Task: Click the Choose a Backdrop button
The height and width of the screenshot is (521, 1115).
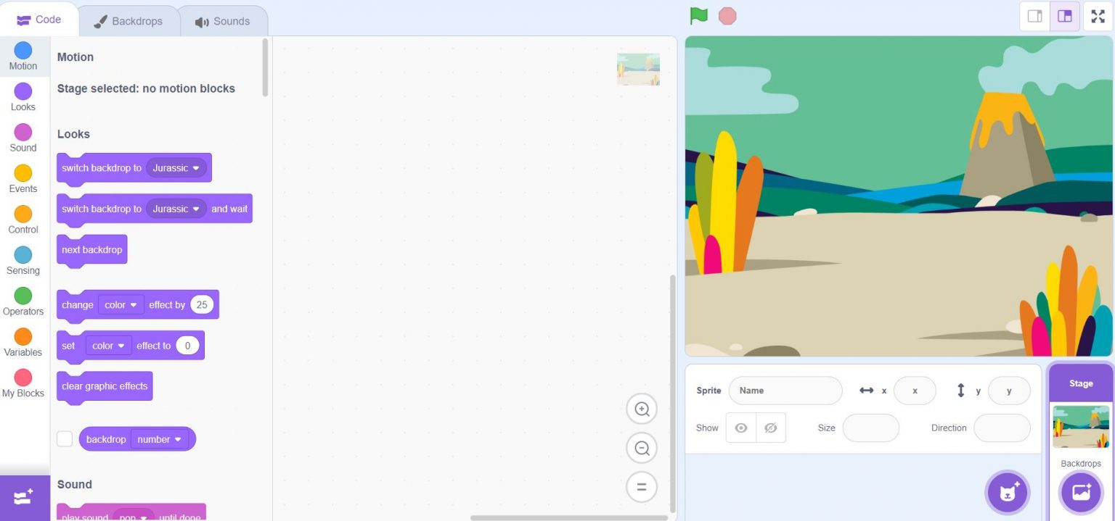Action: [x=1080, y=493]
